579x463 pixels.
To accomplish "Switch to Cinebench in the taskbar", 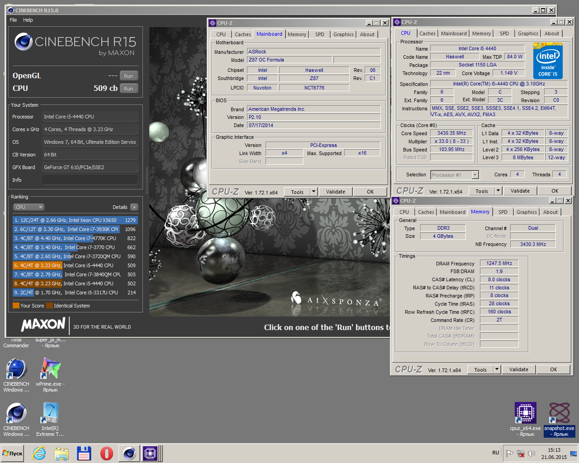I will pyautogui.click(x=129, y=454).
